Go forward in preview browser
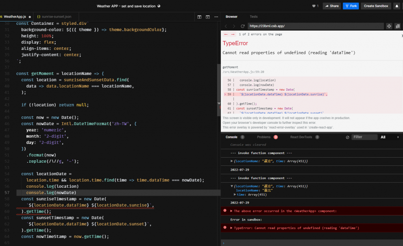 pos(234,26)
